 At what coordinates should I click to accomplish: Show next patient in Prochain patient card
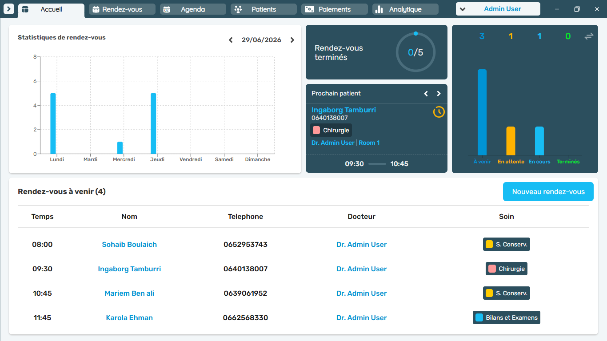coord(439,94)
